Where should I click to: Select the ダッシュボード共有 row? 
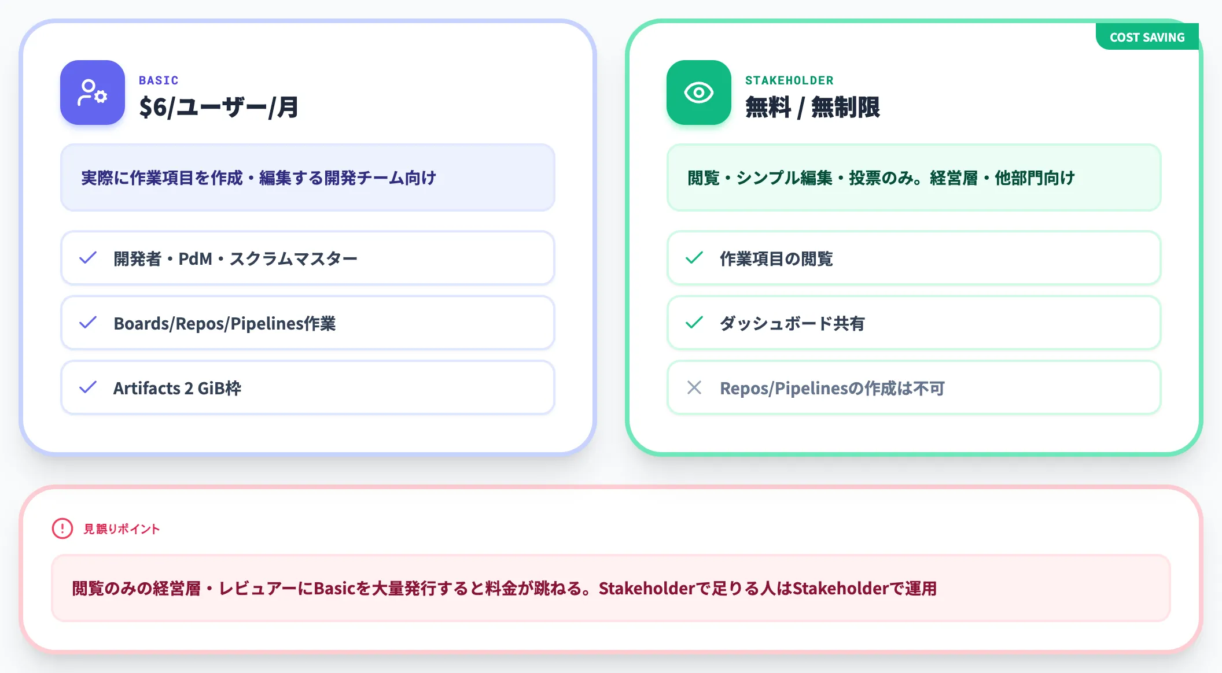[914, 323]
